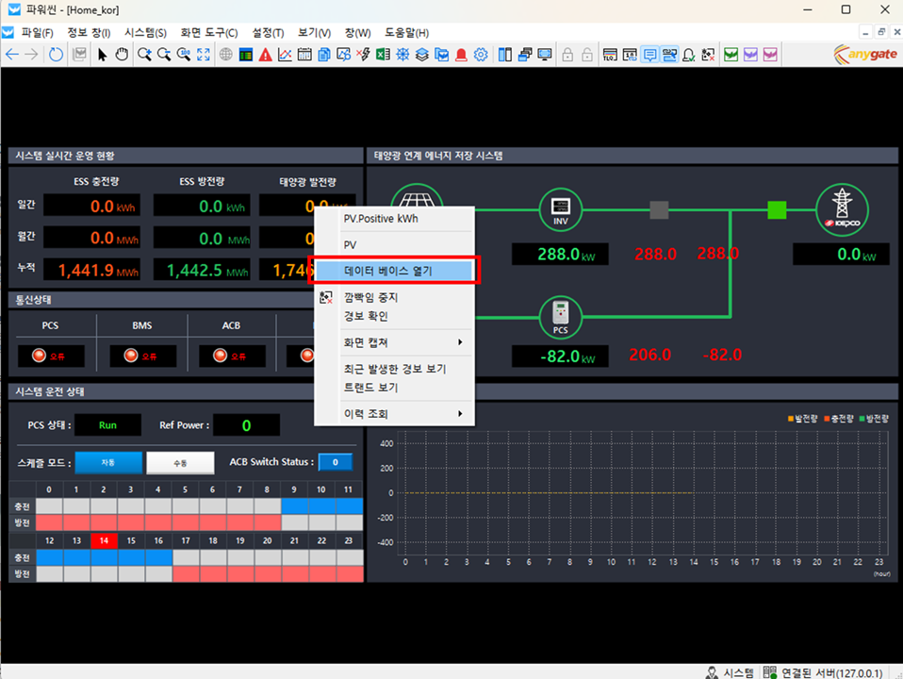903x679 pixels.
Task: Click the refresh icon in toolbar
Action: [57, 55]
